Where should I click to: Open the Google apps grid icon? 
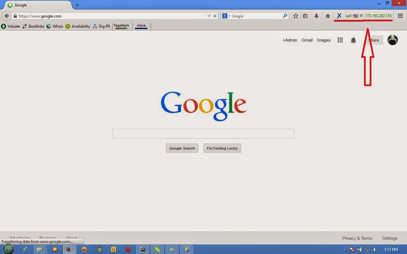pyautogui.click(x=340, y=40)
